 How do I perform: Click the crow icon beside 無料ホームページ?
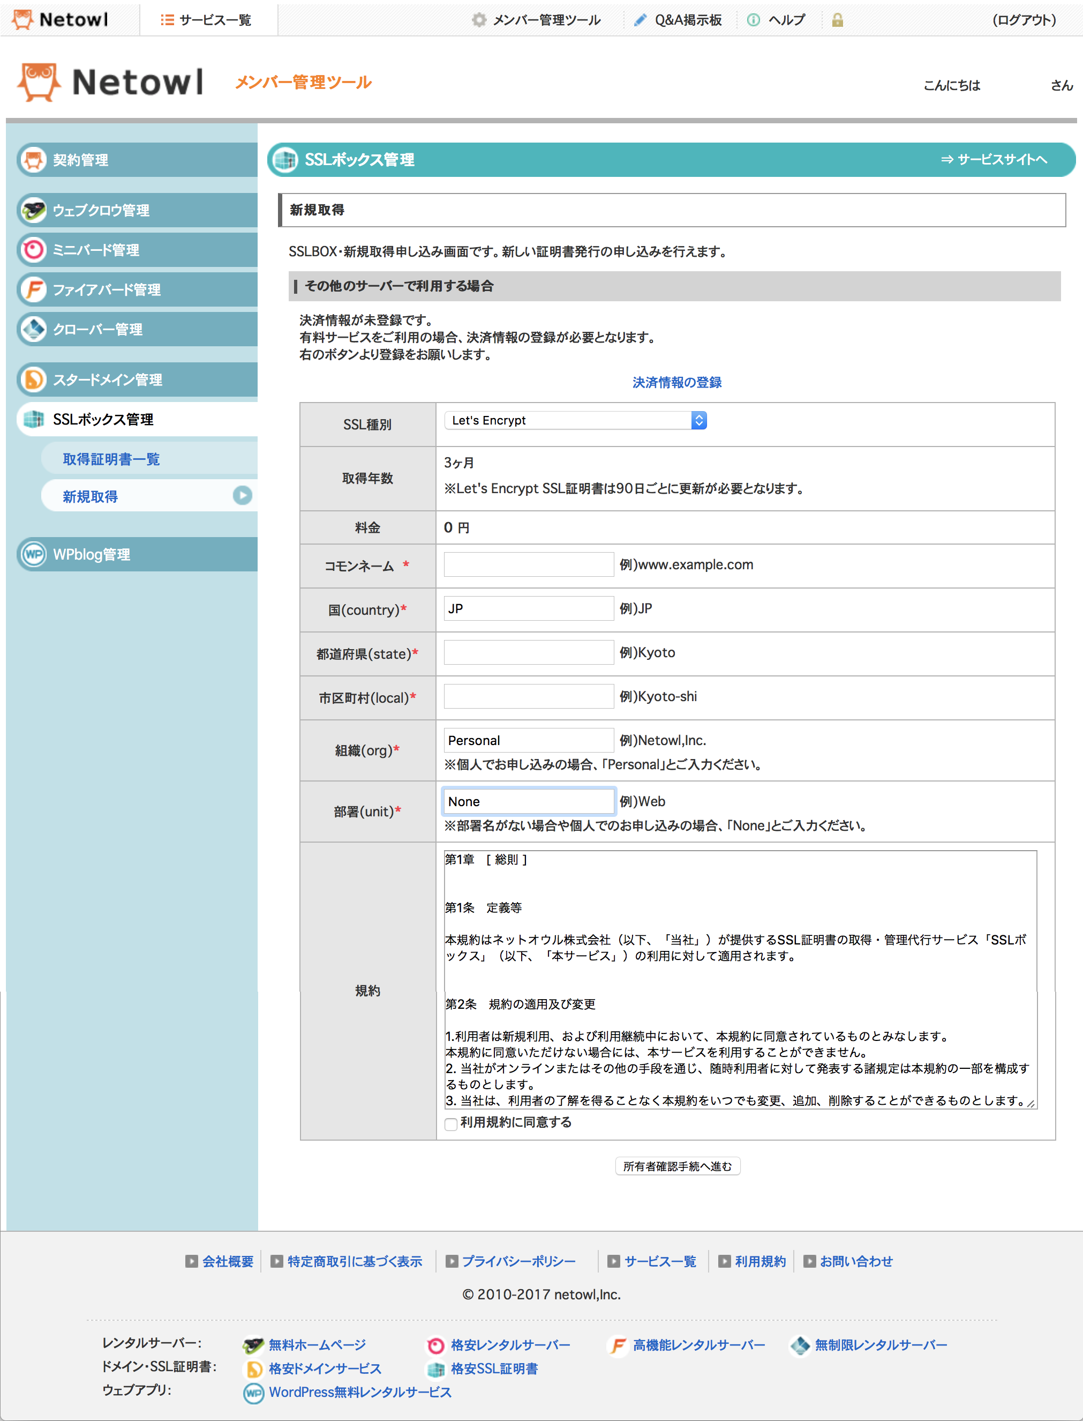(253, 1345)
